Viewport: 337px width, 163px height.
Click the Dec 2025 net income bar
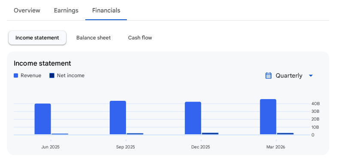(210, 133)
